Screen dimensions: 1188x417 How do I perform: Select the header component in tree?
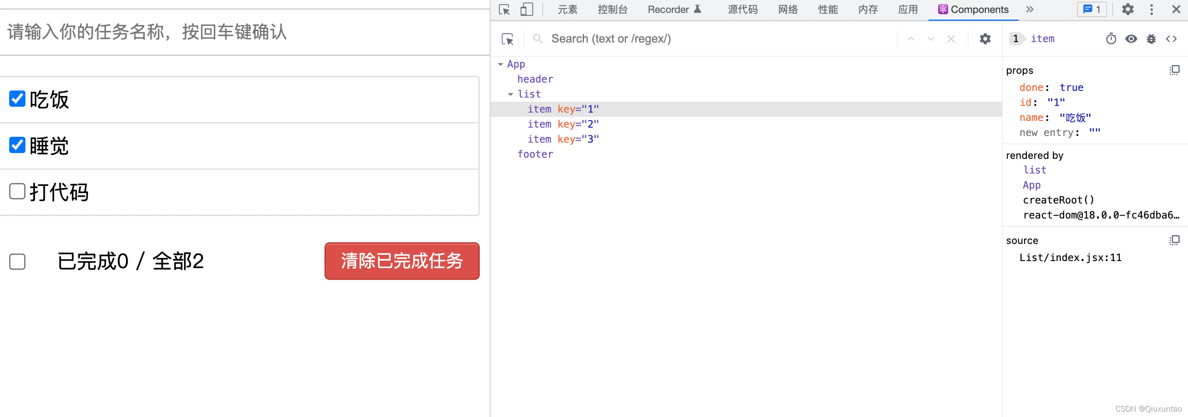click(535, 79)
